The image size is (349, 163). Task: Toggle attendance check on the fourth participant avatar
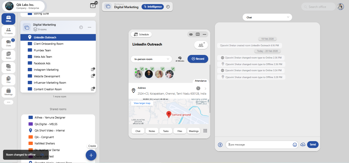[x=173, y=69]
